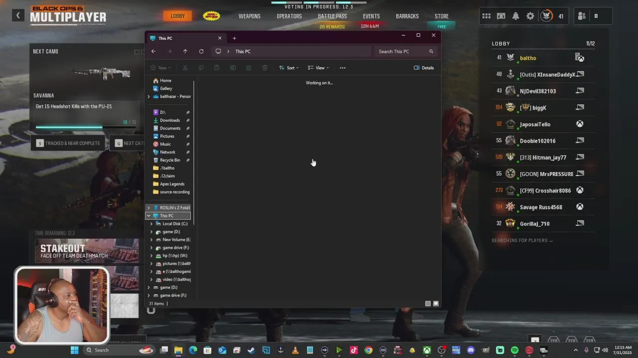The width and height of the screenshot is (638, 358).
Task: Open the WEAPONS tab
Action: pos(249,16)
